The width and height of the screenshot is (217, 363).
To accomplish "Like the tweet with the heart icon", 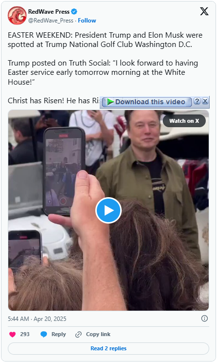I will (13, 334).
